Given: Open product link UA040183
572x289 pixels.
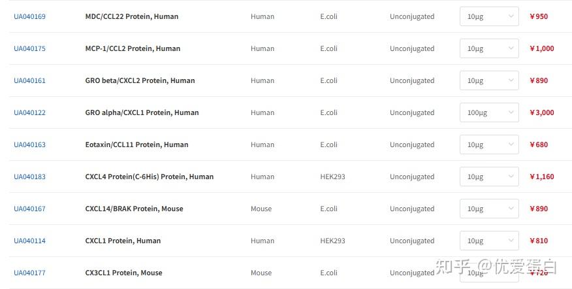Looking at the screenshot, I should click(30, 177).
